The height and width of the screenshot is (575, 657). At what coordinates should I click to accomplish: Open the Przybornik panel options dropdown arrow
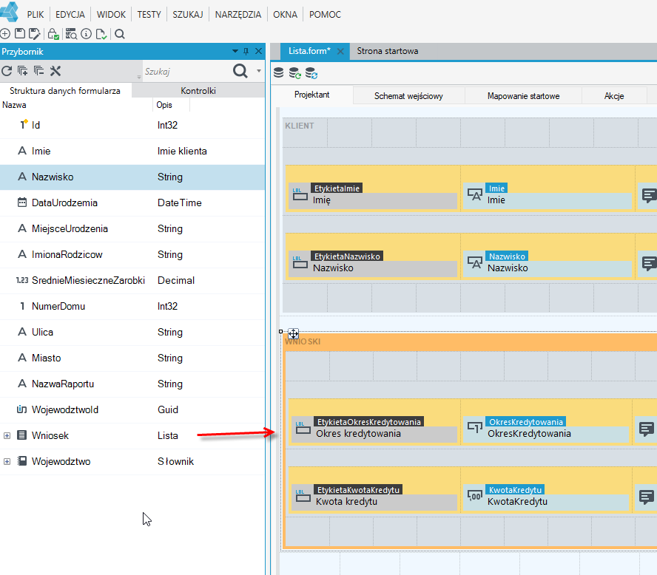[235, 51]
